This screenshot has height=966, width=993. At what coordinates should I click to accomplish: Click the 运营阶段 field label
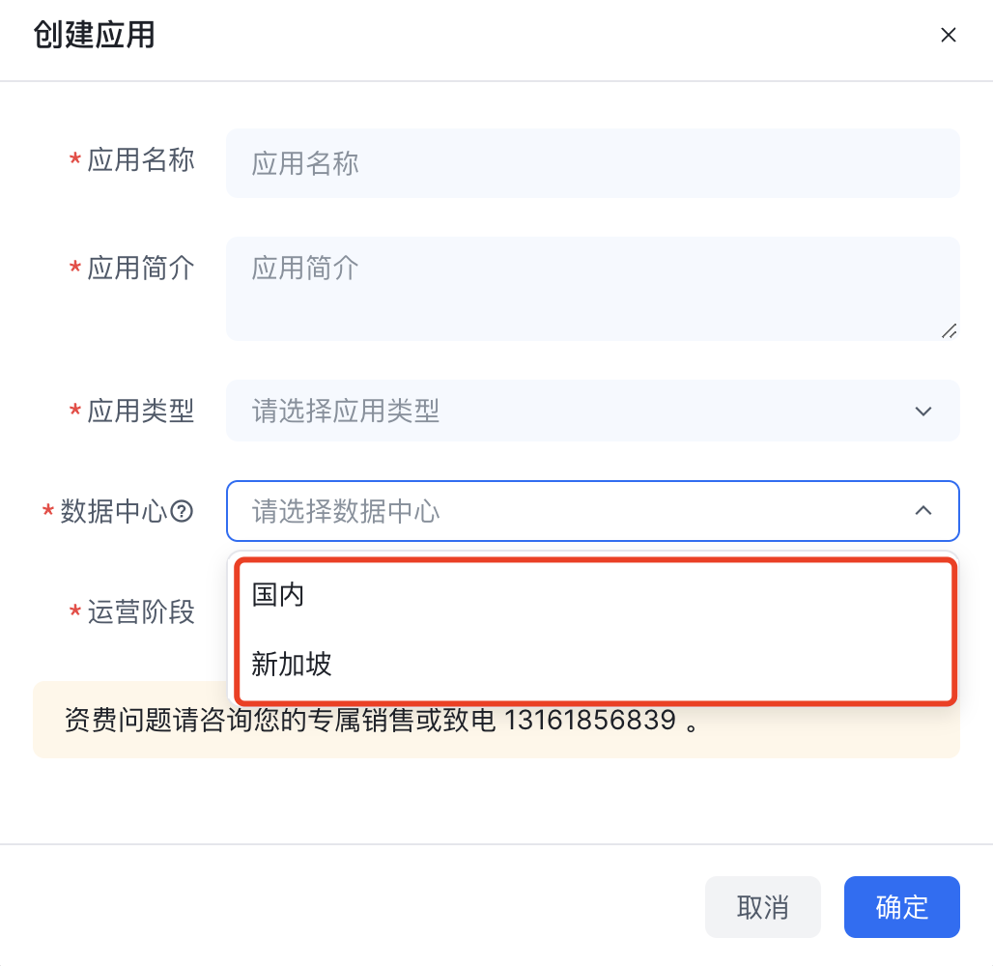pyautogui.click(x=140, y=611)
